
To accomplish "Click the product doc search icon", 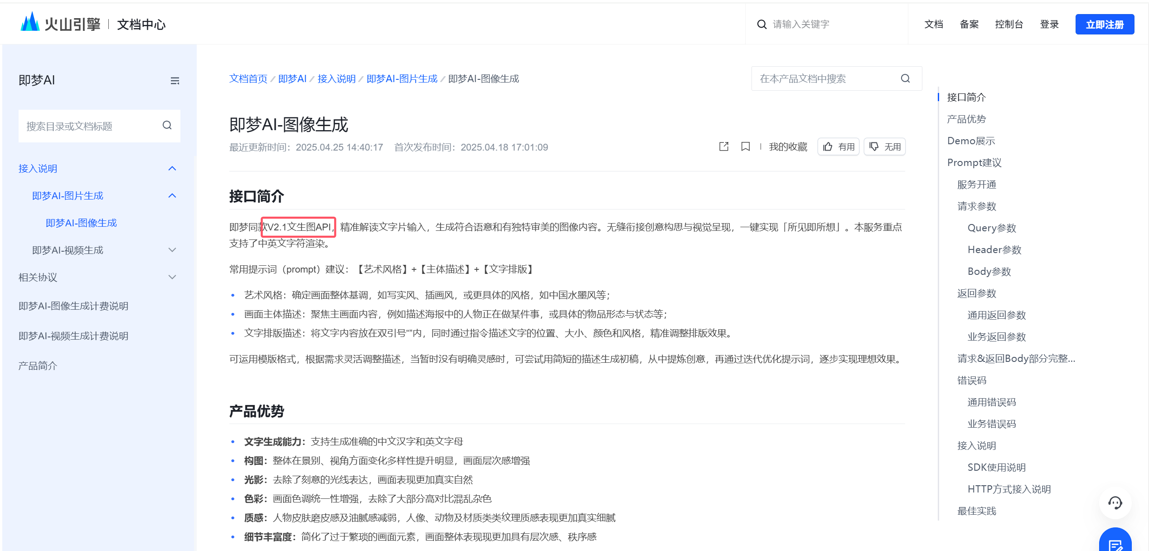I will click(x=905, y=78).
